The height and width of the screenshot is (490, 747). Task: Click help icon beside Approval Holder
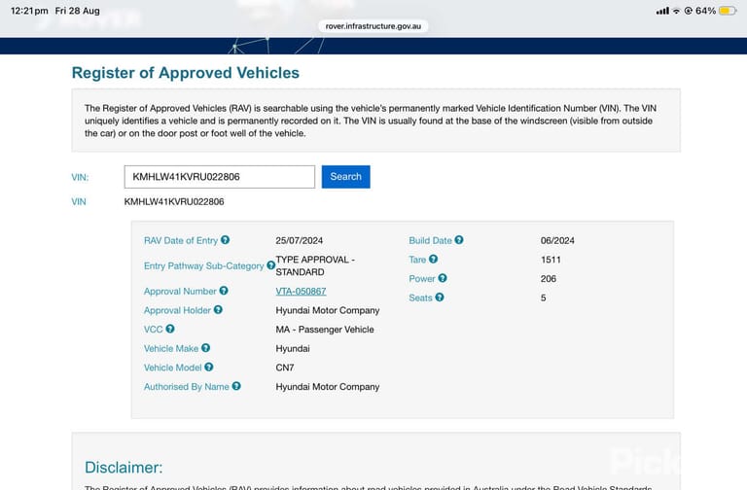click(x=218, y=309)
